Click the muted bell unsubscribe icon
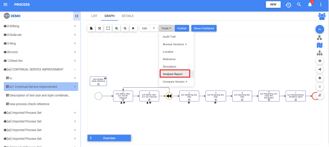The image size is (329, 147). click(x=320, y=95)
